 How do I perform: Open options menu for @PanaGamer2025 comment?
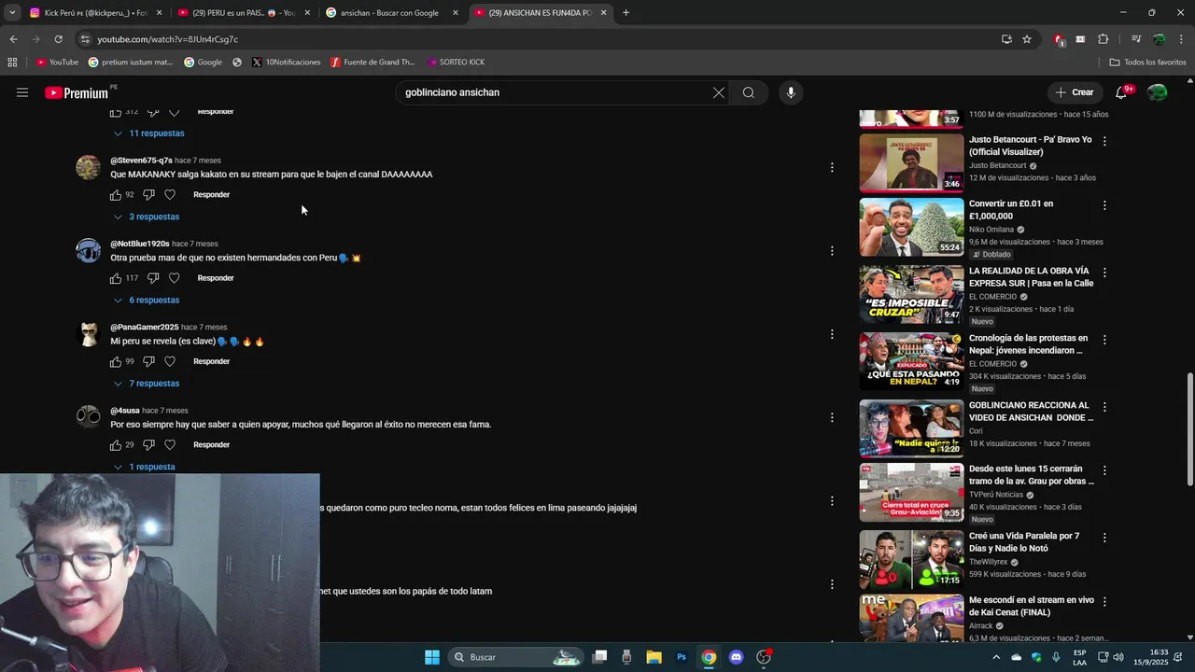click(x=832, y=334)
